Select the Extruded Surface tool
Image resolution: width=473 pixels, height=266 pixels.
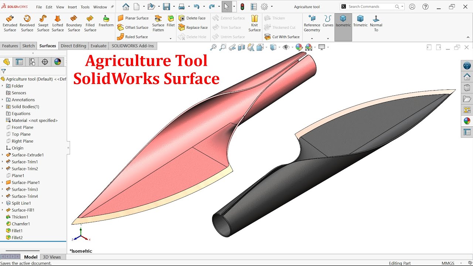point(10,23)
